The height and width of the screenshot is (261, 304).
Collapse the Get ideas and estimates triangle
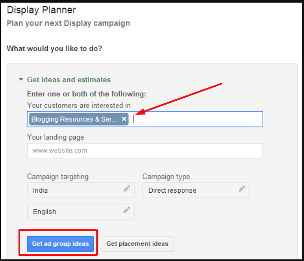(21, 80)
